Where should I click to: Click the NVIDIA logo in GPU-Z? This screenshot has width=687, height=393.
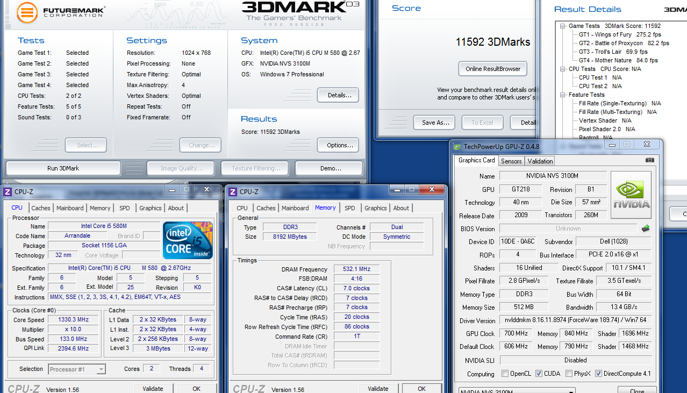(x=631, y=195)
